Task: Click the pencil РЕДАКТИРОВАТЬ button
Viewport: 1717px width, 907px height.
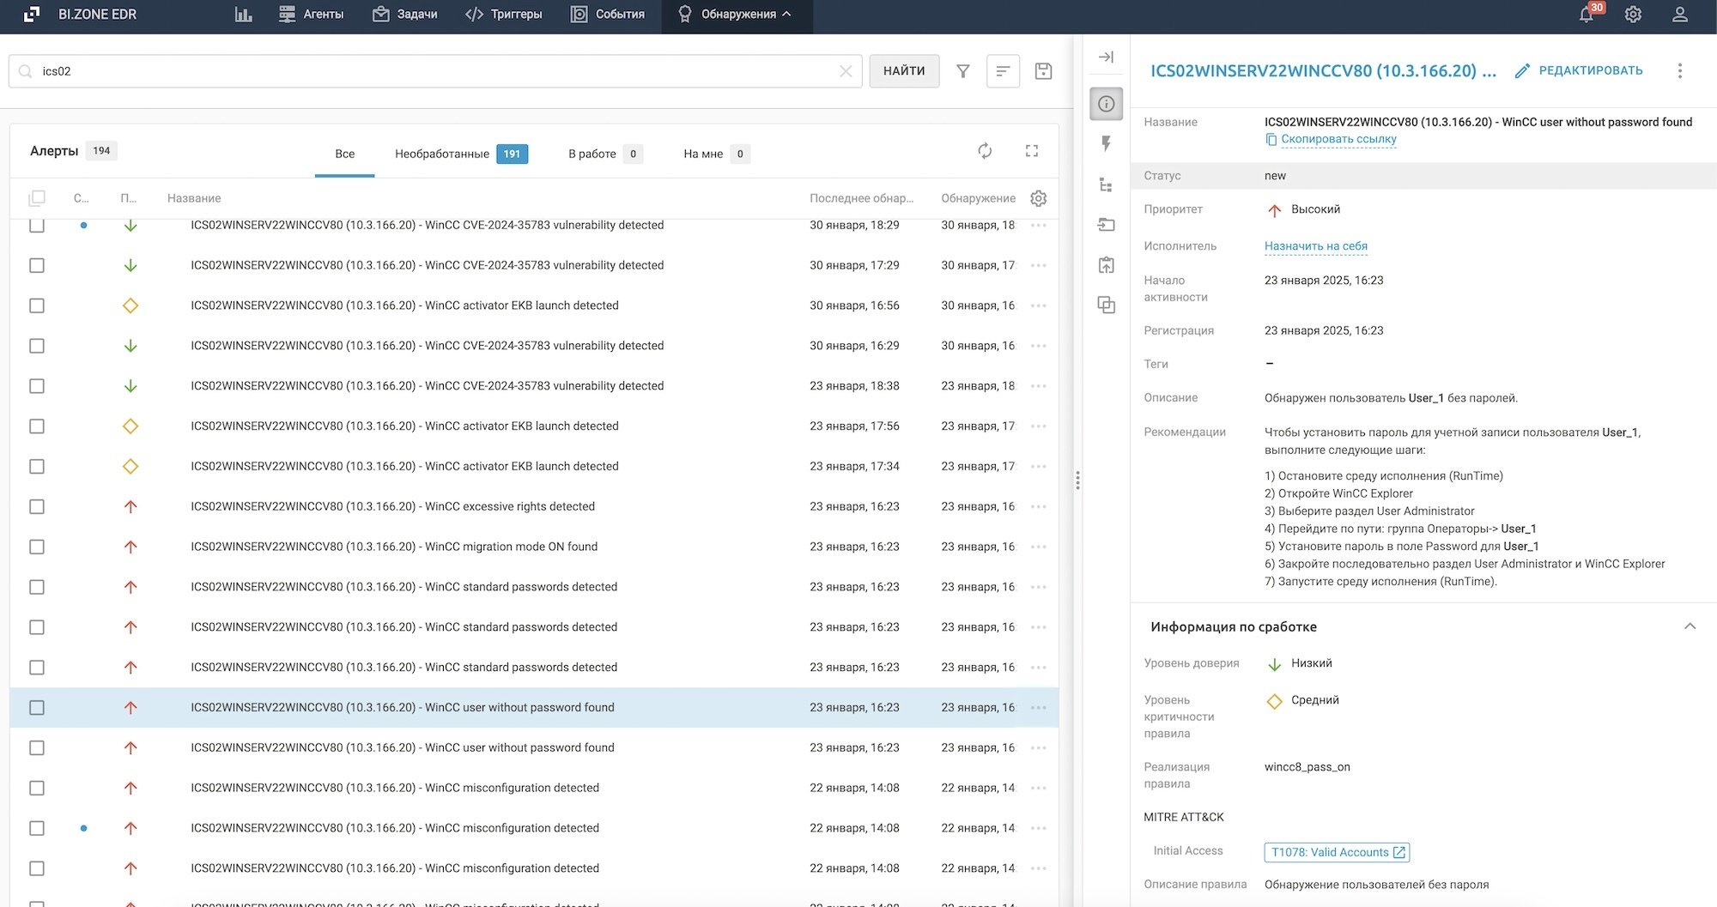Action: point(1579,71)
